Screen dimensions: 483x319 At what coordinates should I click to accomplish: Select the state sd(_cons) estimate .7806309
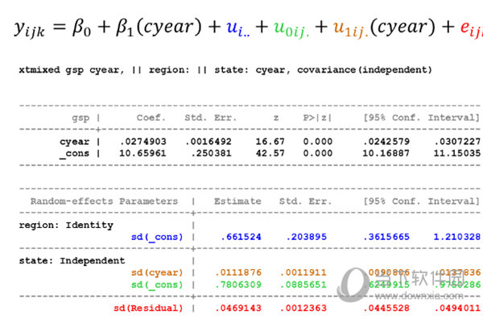238,285
